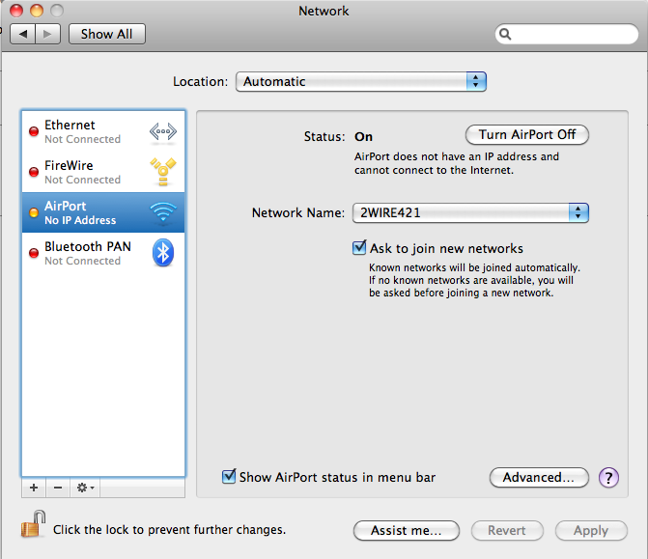The height and width of the screenshot is (559, 648).
Task: Add a network service with plus button
Action: (x=34, y=488)
